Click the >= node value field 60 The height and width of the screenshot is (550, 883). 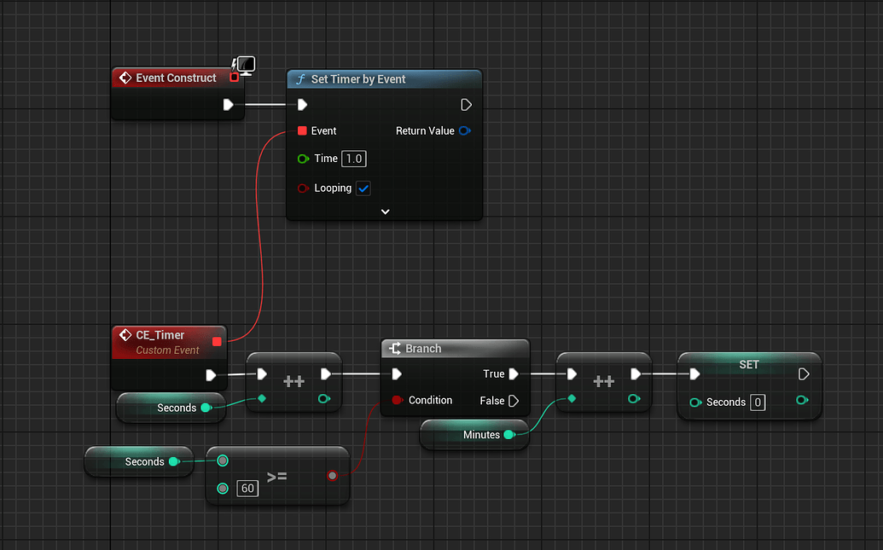click(x=247, y=488)
